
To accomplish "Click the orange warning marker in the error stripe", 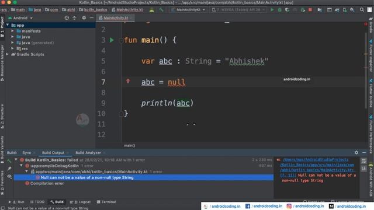I will (x=365, y=54).
